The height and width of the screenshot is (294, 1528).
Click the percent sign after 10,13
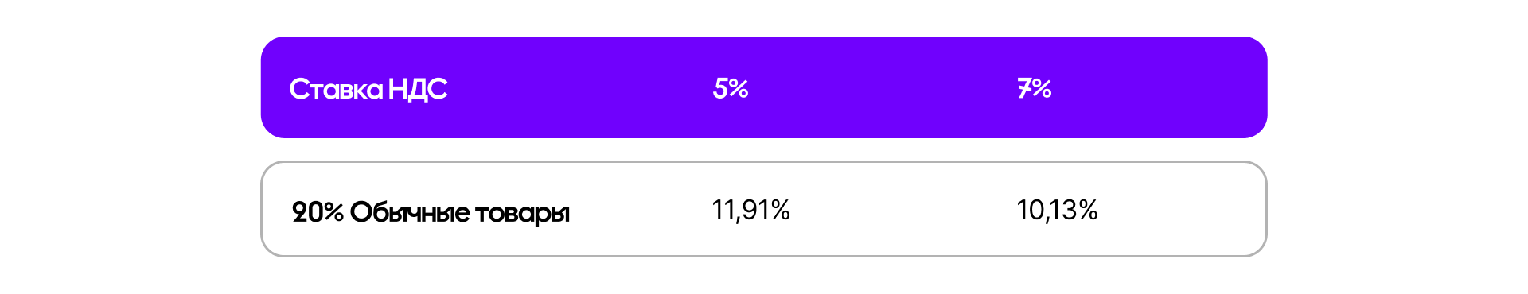pyautogui.click(x=1088, y=210)
